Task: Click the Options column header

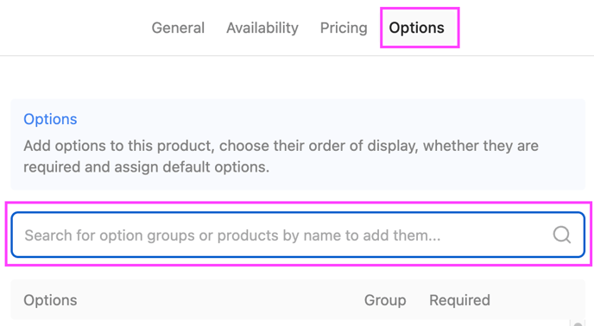Action: point(50,300)
